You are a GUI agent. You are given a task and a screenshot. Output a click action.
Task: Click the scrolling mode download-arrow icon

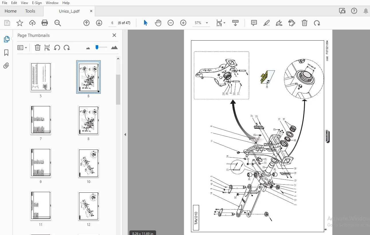235,23
